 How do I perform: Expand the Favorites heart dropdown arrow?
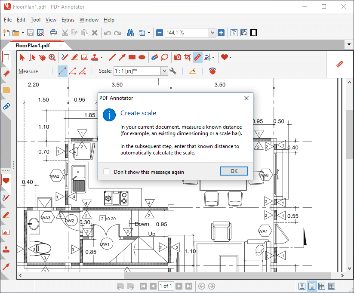(230, 57)
